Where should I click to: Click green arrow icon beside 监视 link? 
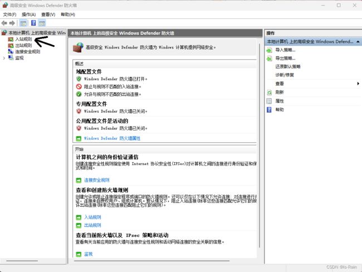point(79,254)
